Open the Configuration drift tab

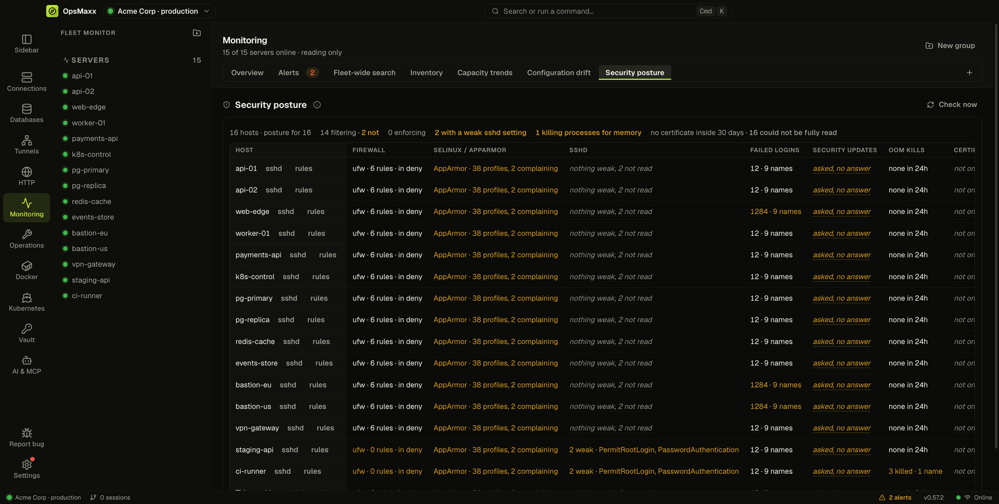tap(558, 73)
